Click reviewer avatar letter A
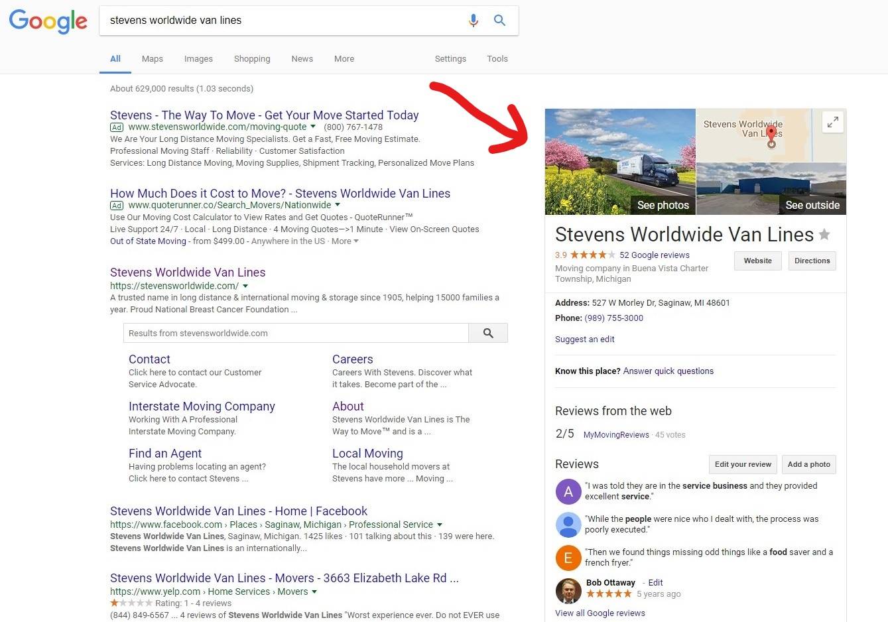This screenshot has width=888, height=622. [568, 491]
